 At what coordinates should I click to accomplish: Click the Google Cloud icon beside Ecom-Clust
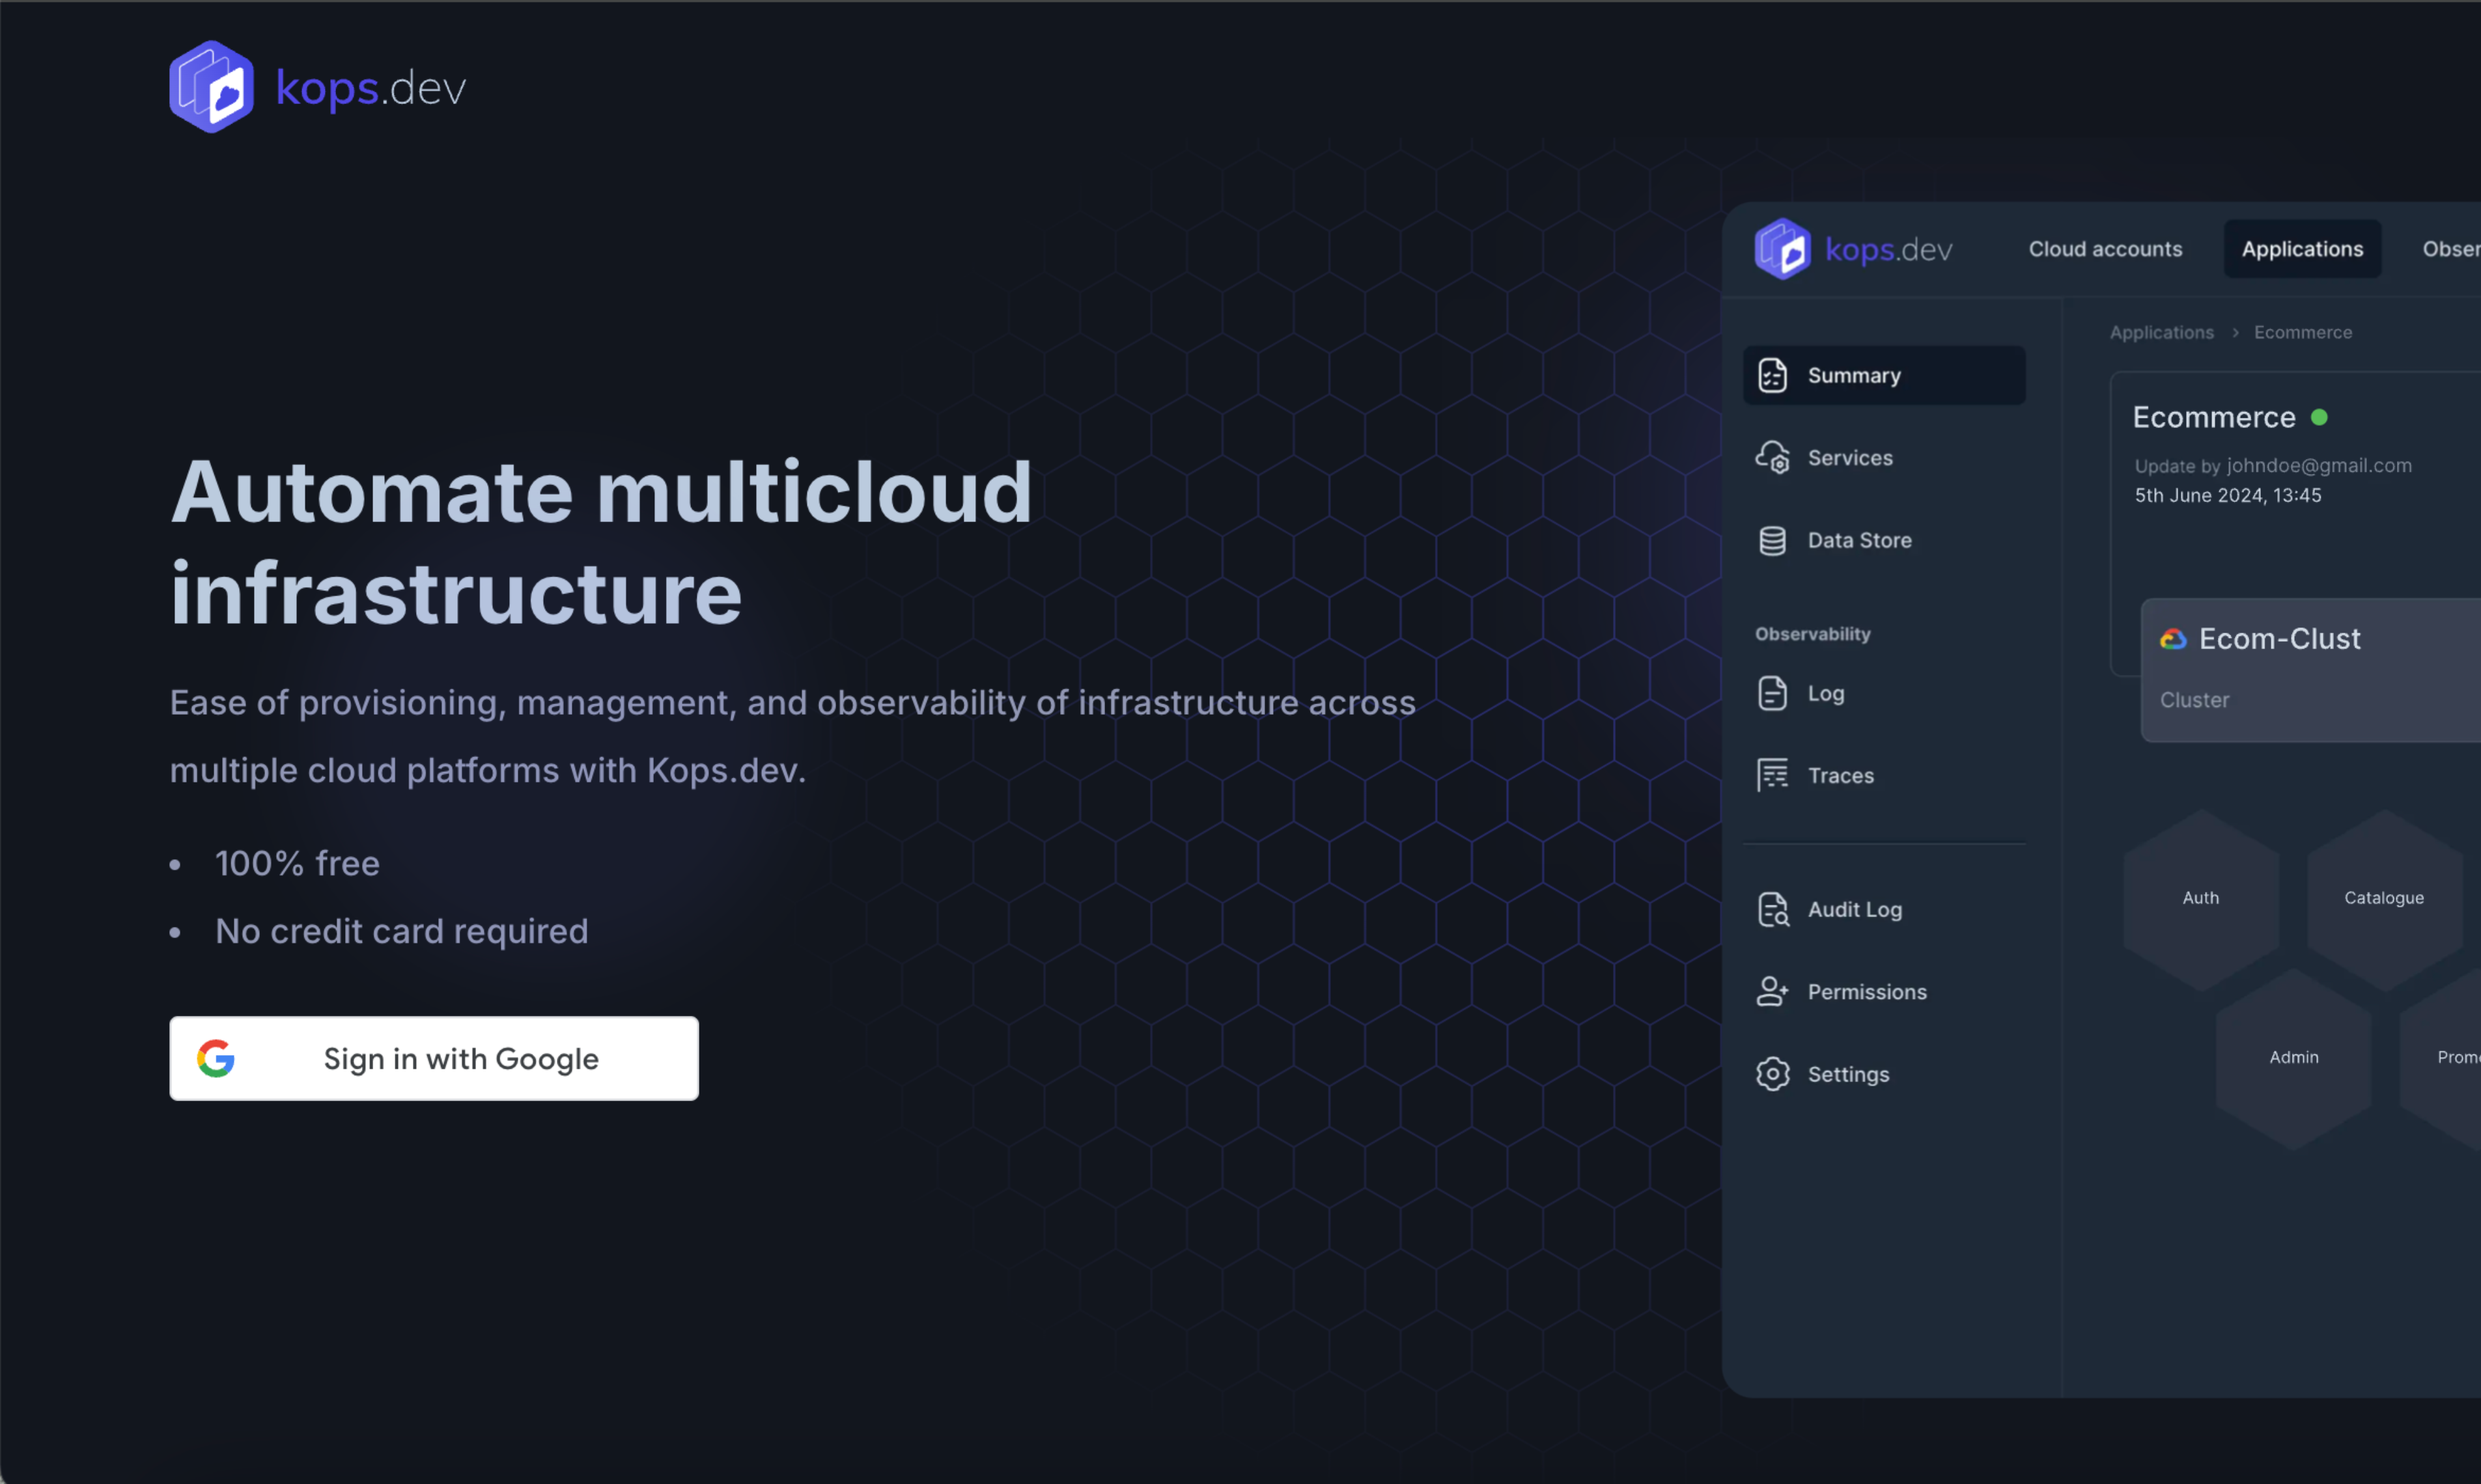click(x=2172, y=639)
